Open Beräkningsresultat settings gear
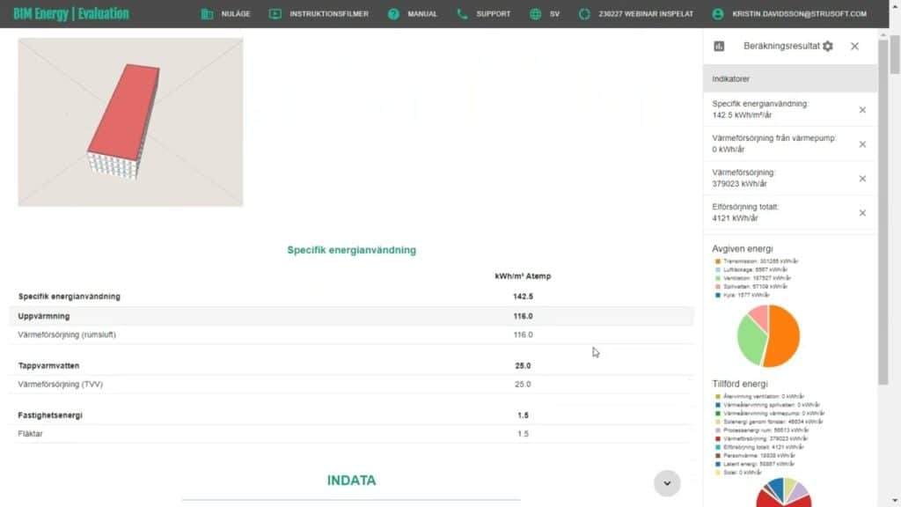 pyautogui.click(x=827, y=46)
